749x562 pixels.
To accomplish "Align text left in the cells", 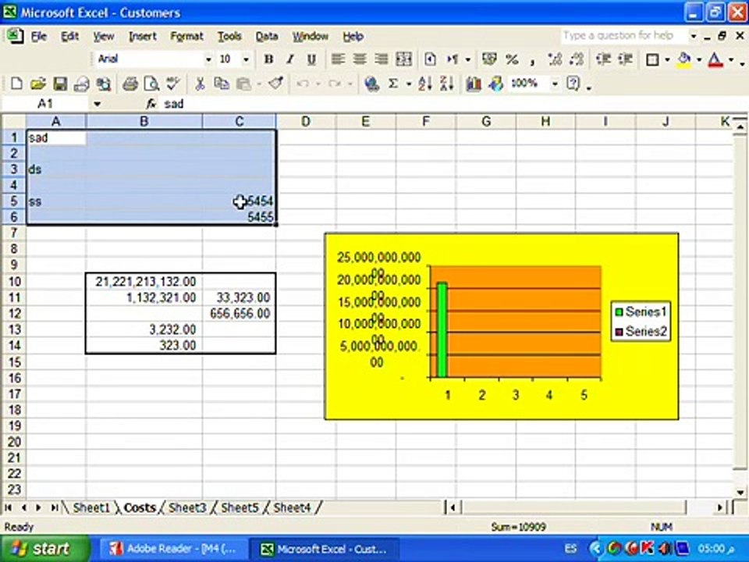I will [x=338, y=59].
